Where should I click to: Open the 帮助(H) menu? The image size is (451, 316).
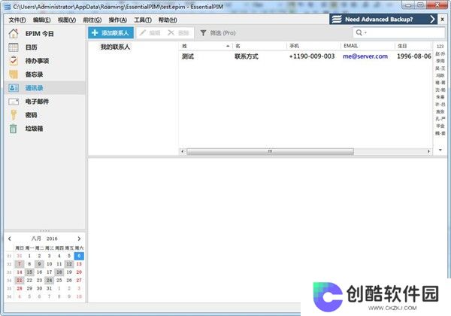(x=168, y=20)
